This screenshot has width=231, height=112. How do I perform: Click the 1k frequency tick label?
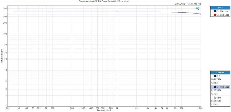point(117,108)
